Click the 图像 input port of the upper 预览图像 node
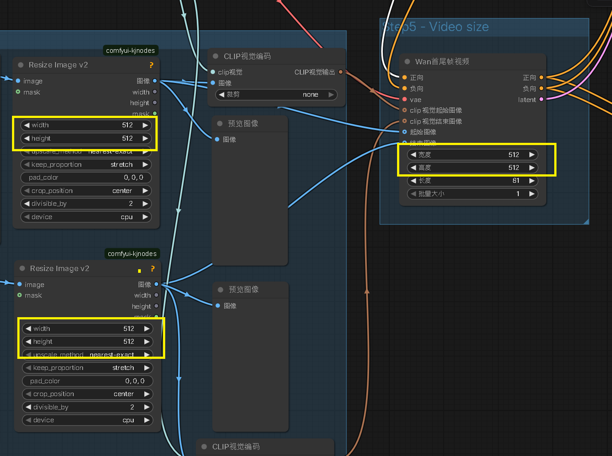The height and width of the screenshot is (456, 612). [217, 139]
